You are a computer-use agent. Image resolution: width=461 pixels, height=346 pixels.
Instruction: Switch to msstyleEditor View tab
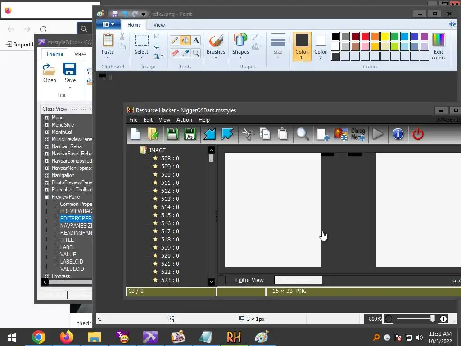tap(80, 54)
